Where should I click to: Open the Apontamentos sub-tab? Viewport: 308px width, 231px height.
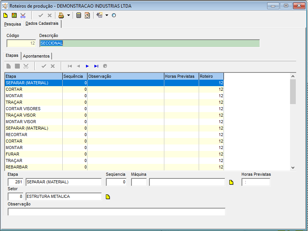(x=36, y=56)
